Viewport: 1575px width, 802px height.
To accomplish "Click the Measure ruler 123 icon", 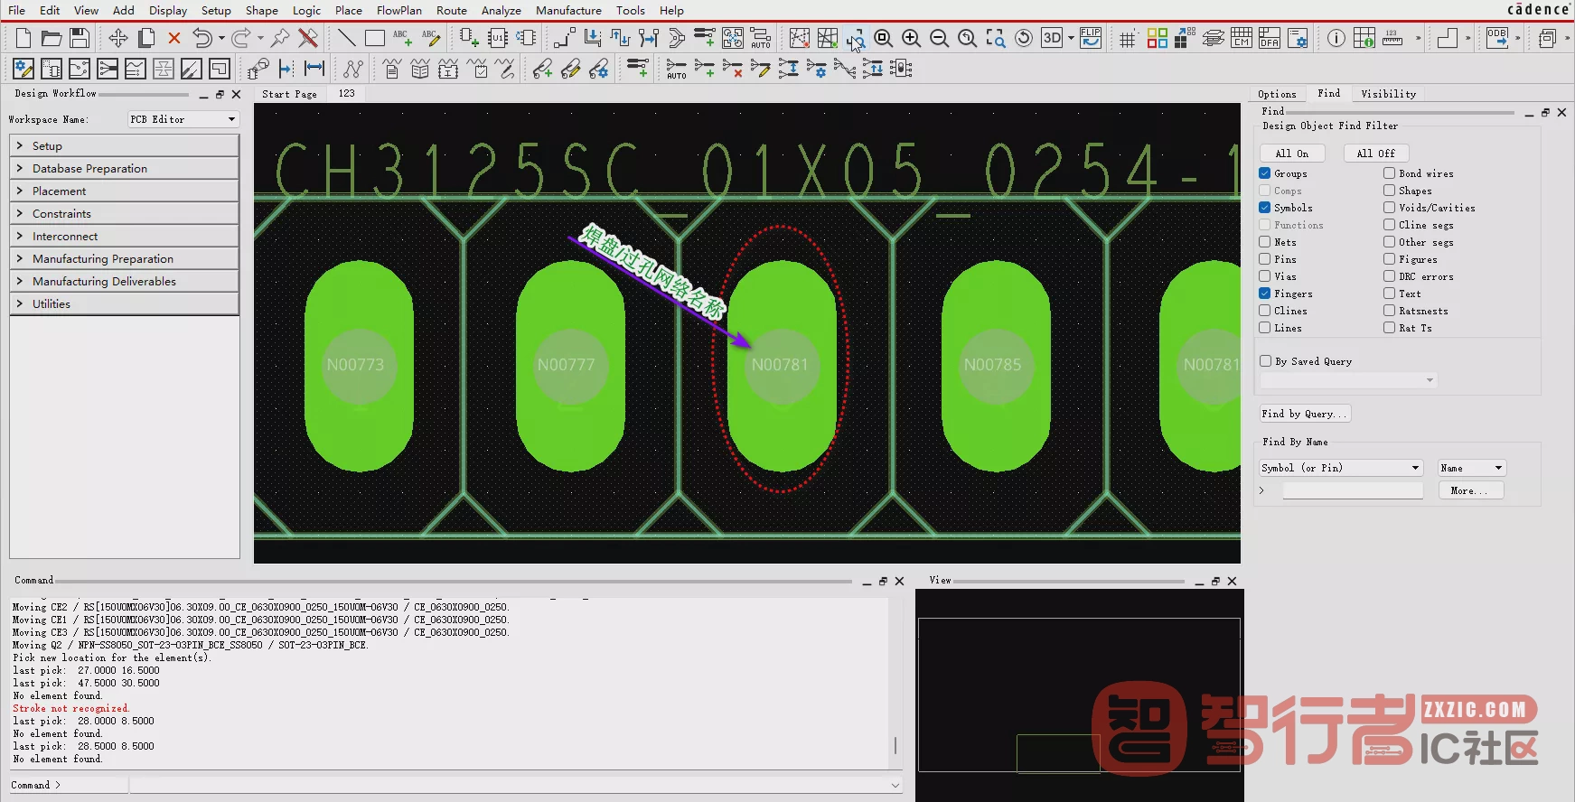I will pos(1392,38).
